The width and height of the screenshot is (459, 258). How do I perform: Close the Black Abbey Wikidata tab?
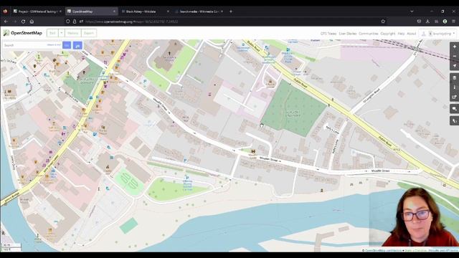click(168, 11)
